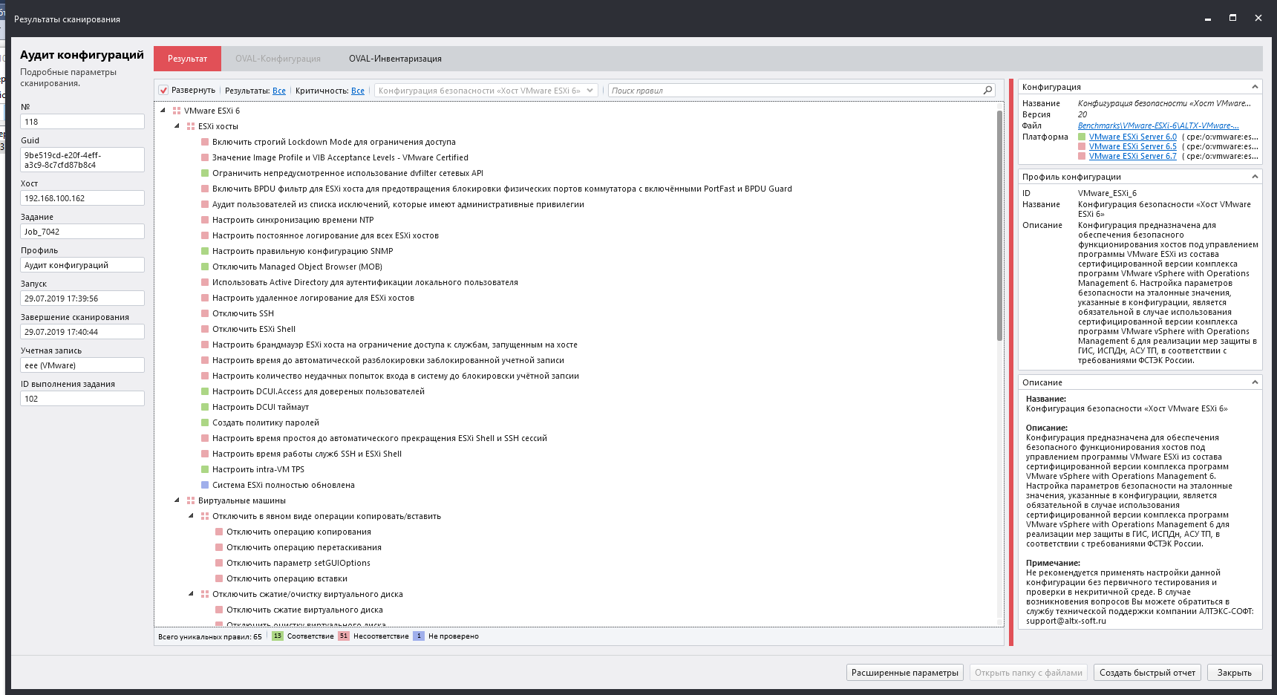This screenshot has width=1277, height=695.
Task: Open the configuration profile dropdown
Action: click(x=486, y=91)
